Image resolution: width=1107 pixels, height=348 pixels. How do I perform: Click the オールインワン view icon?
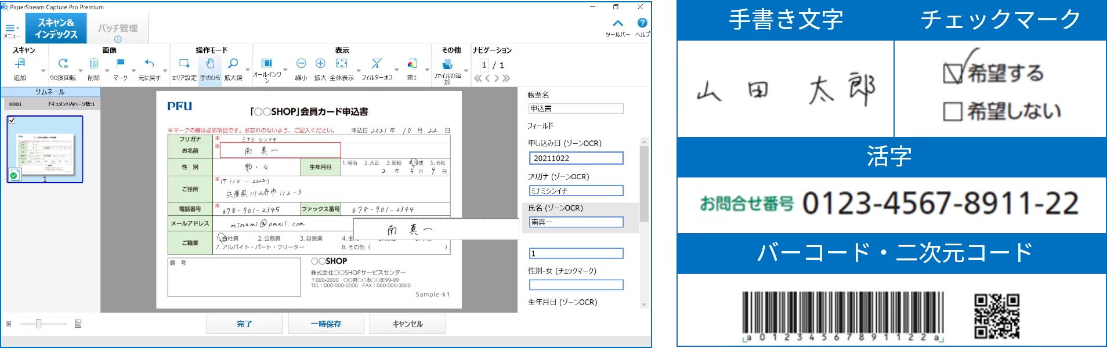[267, 63]
